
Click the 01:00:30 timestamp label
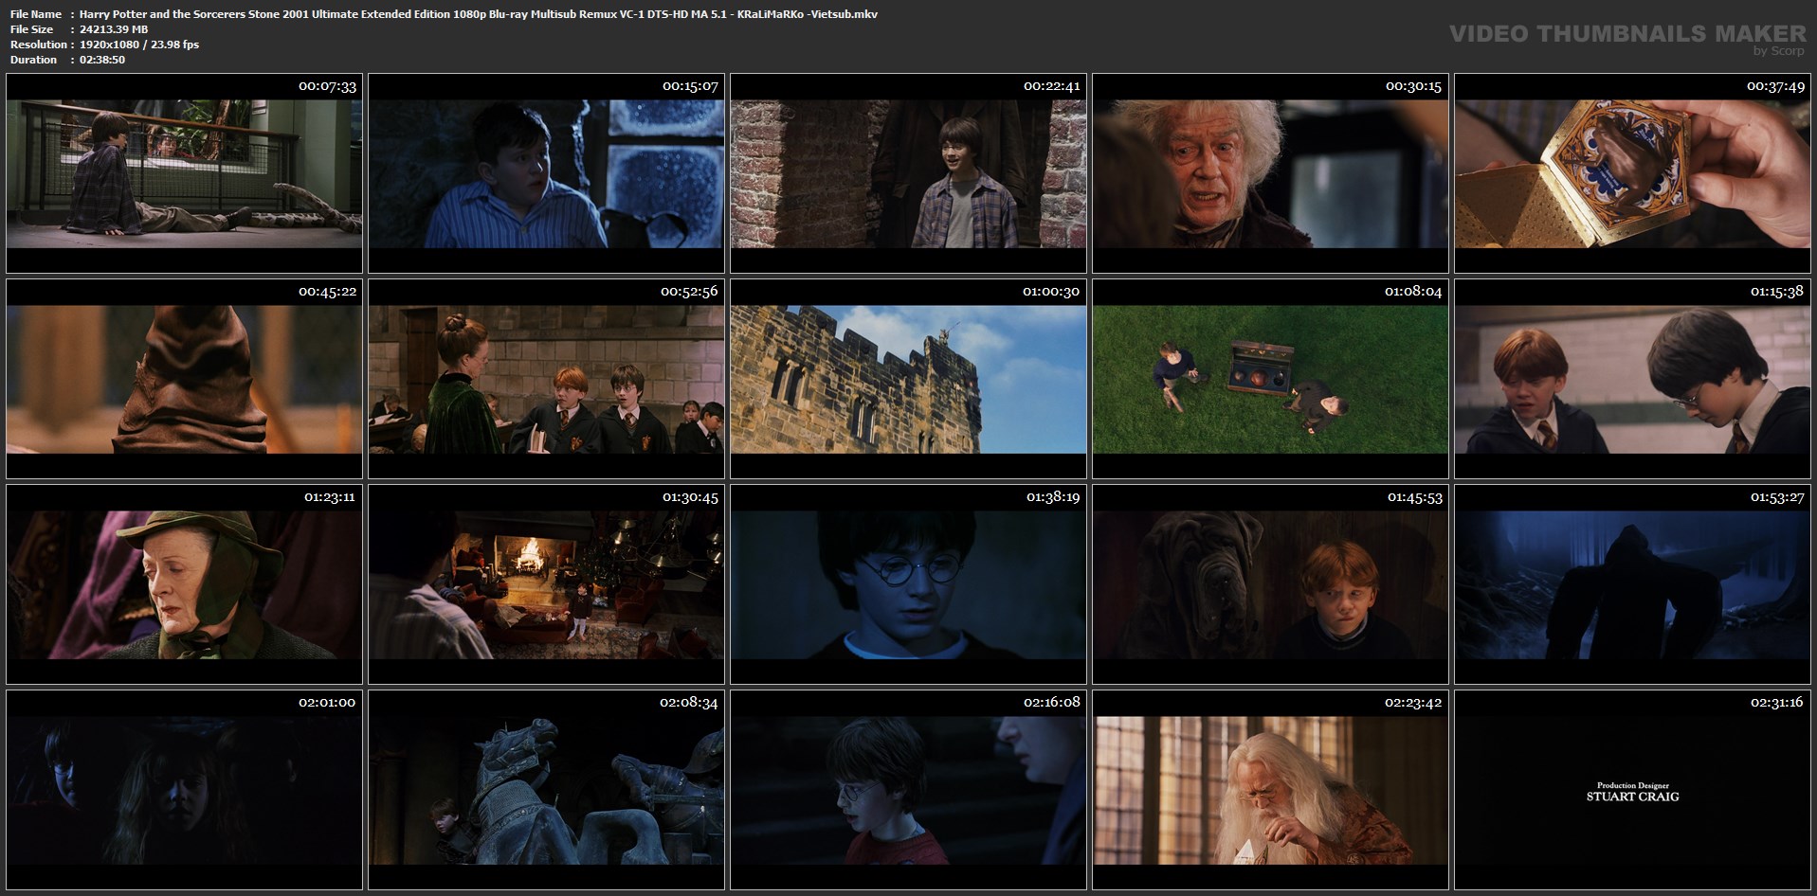1051,292
